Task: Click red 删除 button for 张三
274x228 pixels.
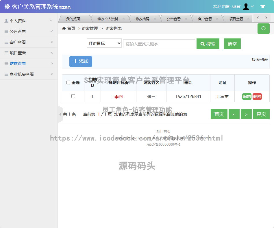Action: tap(257, 97)
